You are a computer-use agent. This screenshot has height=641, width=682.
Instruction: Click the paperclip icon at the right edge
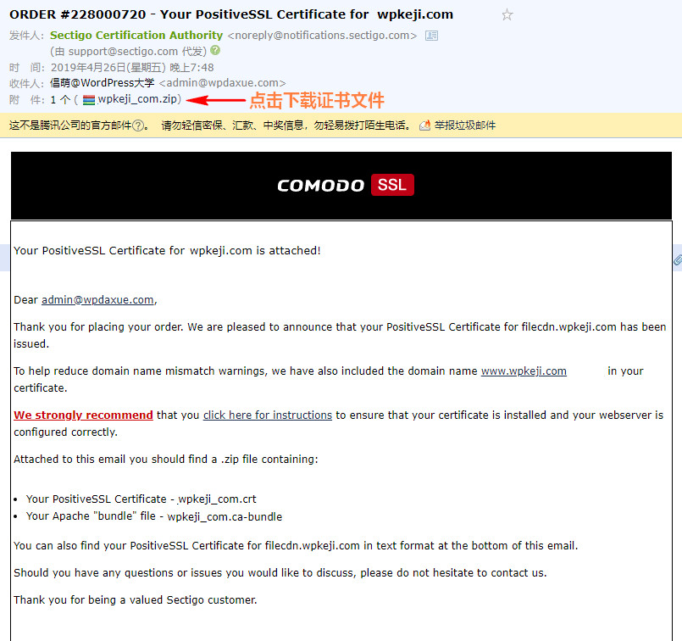[x=678, y=259]
